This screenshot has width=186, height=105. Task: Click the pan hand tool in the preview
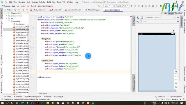[176, 71]
